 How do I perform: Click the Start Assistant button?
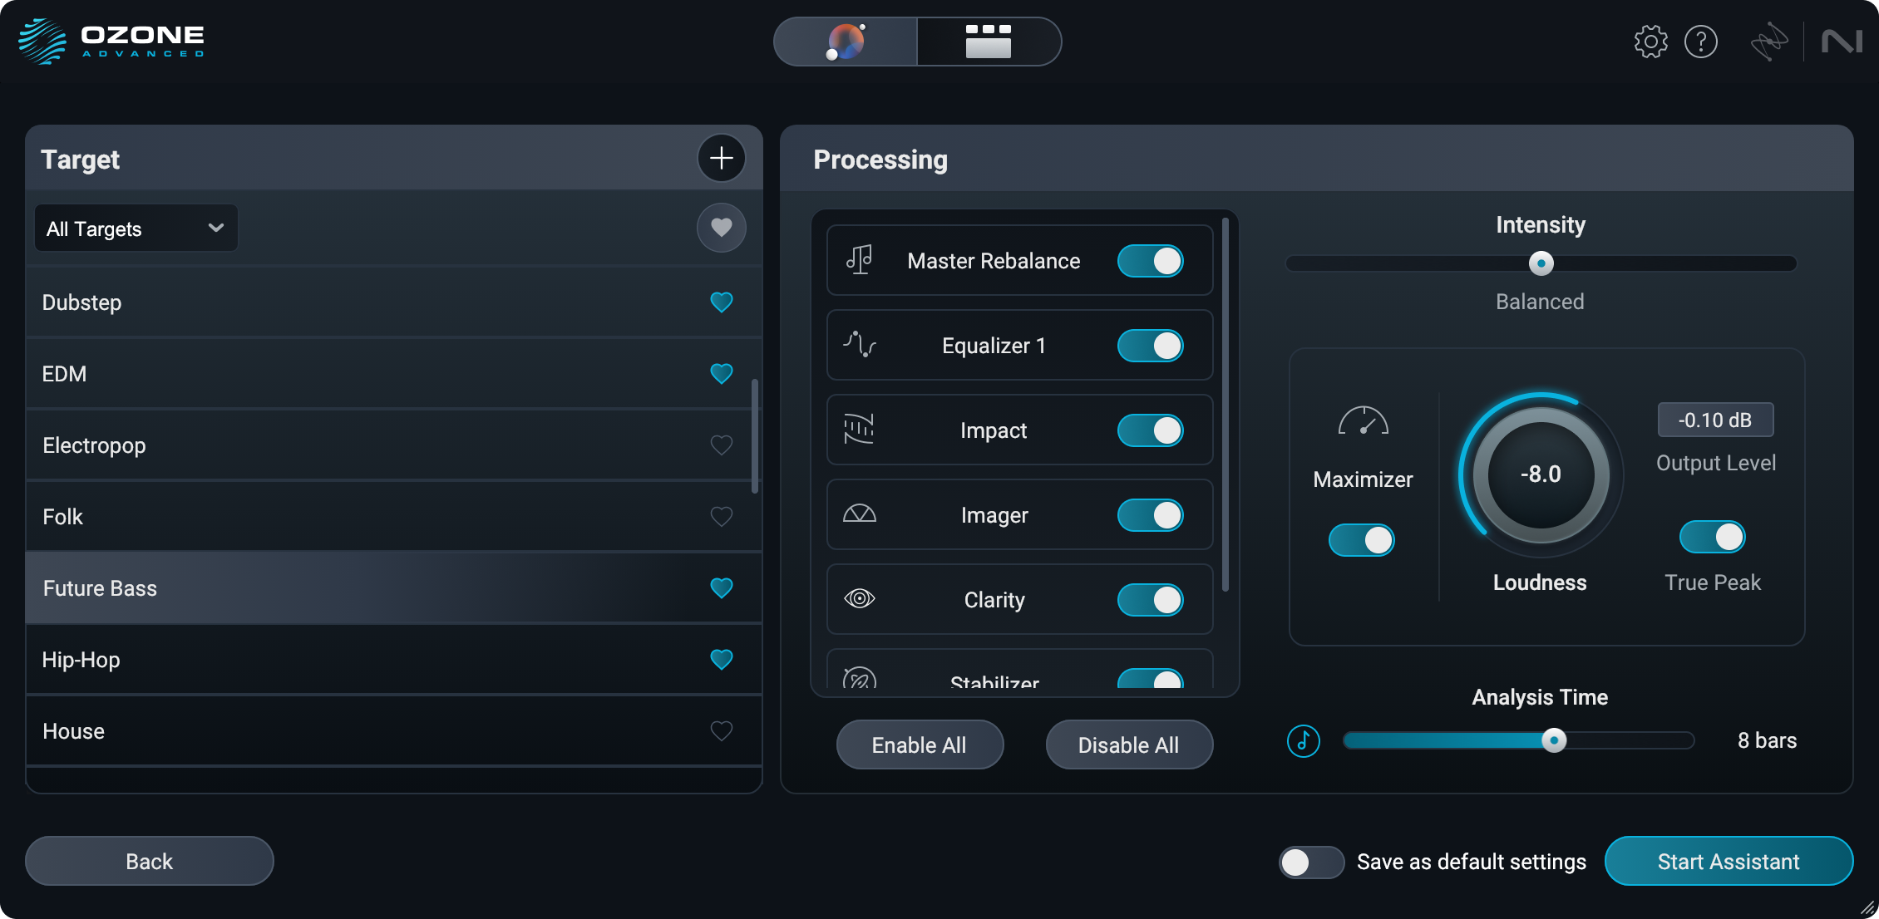pyautogui.click(x=1728, y=862)
